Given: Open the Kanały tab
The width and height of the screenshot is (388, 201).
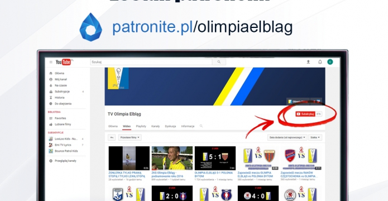Looking at the screenshot, I should tap(155, 126).
